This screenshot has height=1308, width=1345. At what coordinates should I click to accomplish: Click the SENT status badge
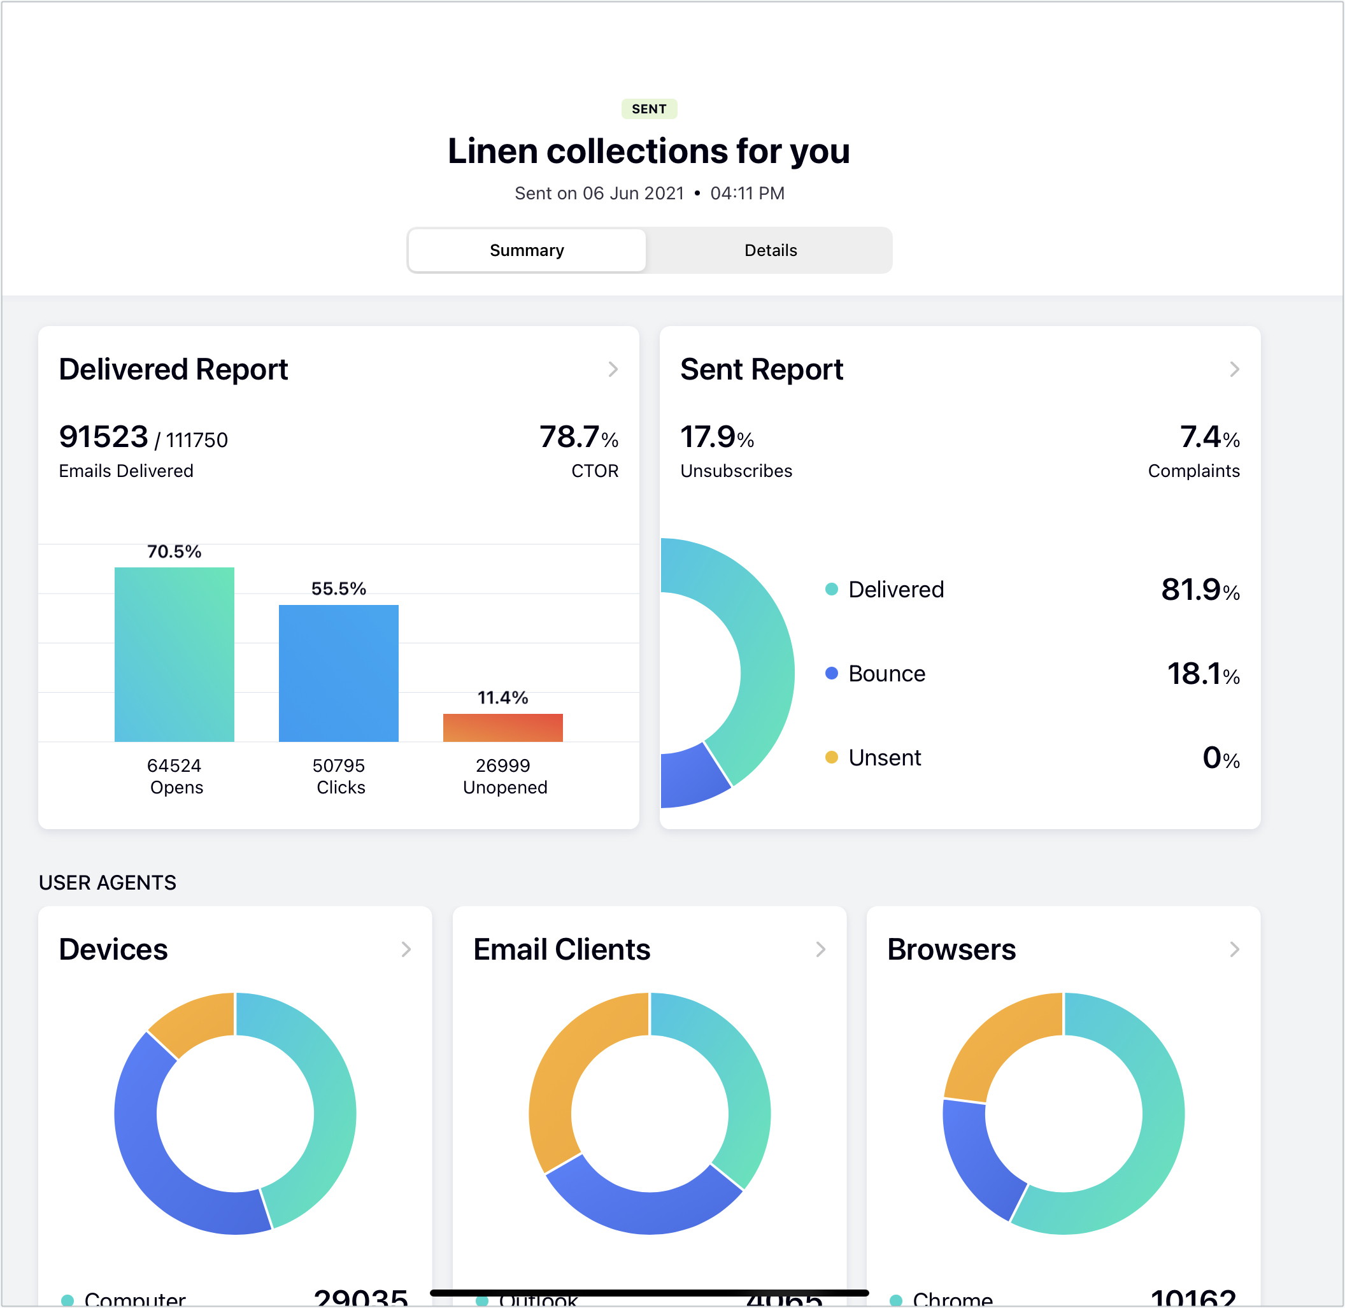click(x=648, y=110)
